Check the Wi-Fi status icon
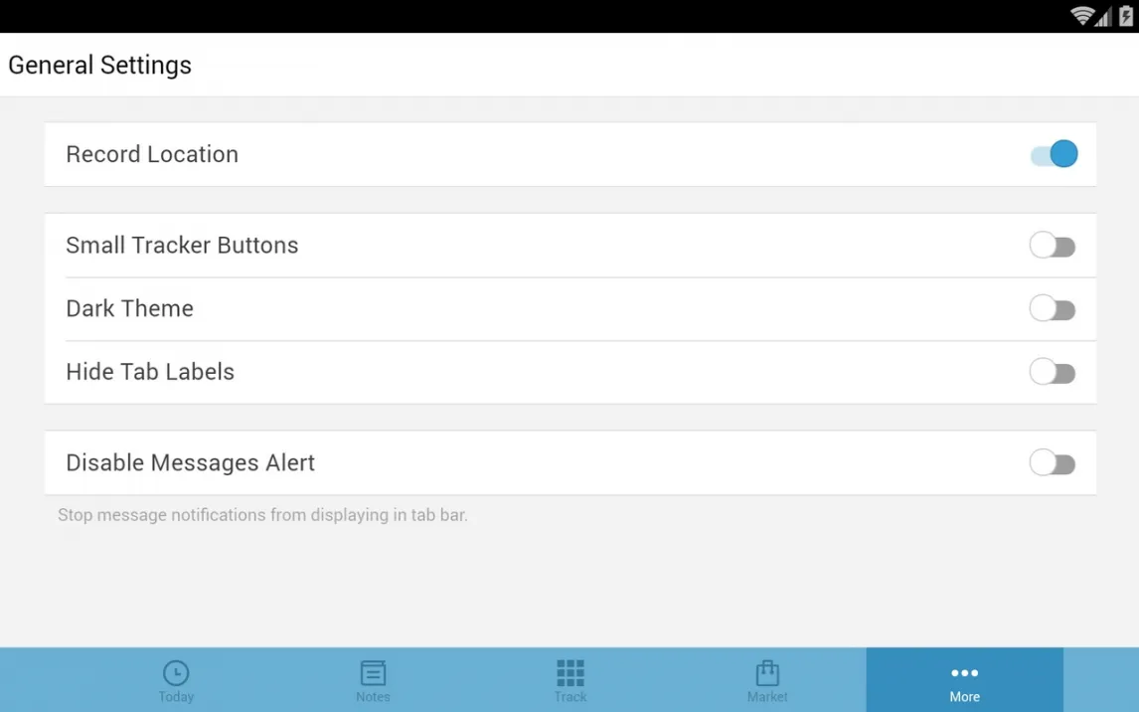This screenshot has height=712, width=1139. [1081, 15]
